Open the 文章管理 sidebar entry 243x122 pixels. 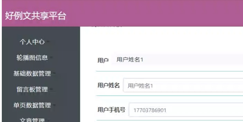(x=32, y=120)
